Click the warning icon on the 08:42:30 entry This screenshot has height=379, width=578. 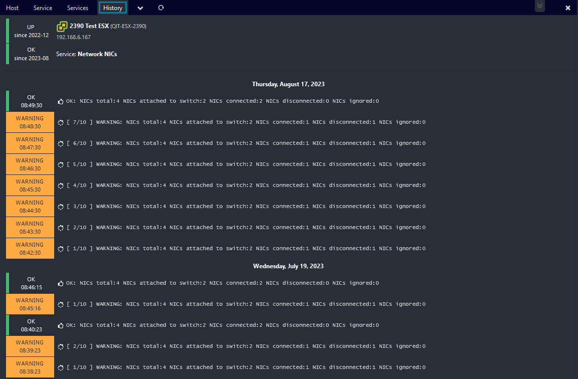pos(60,248)
